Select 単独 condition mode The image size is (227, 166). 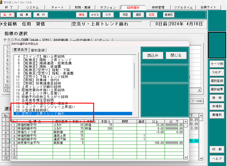click(x=81, y=15)
